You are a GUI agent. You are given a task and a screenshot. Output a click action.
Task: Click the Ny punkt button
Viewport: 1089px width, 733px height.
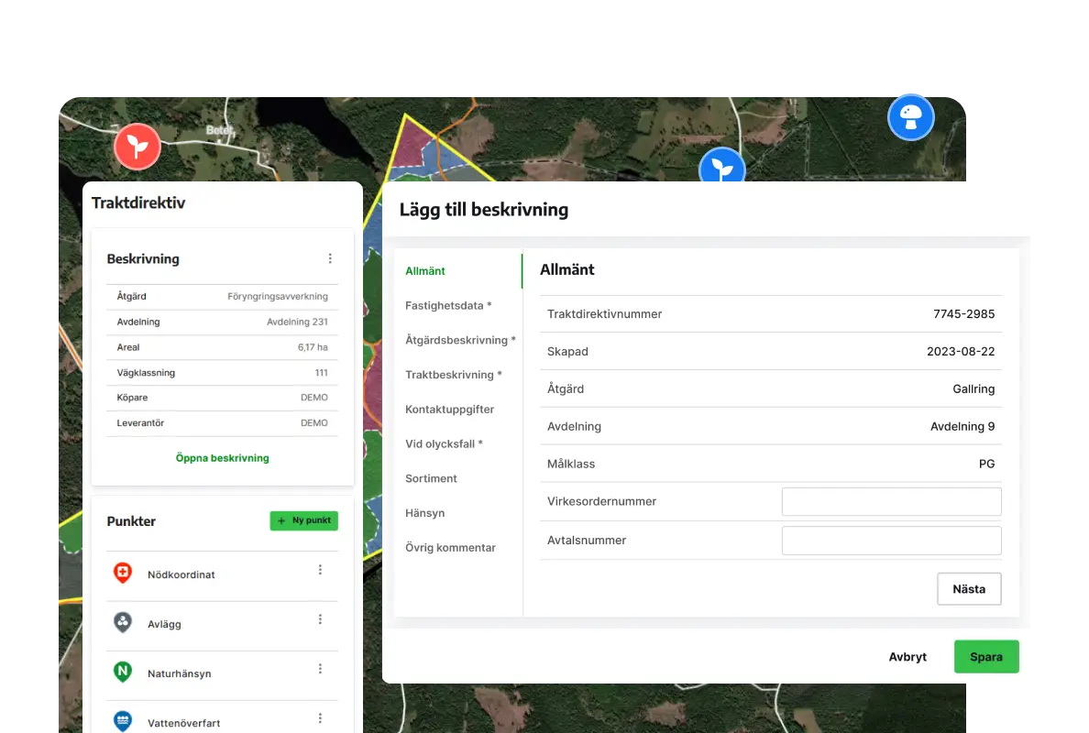[303, 520]
